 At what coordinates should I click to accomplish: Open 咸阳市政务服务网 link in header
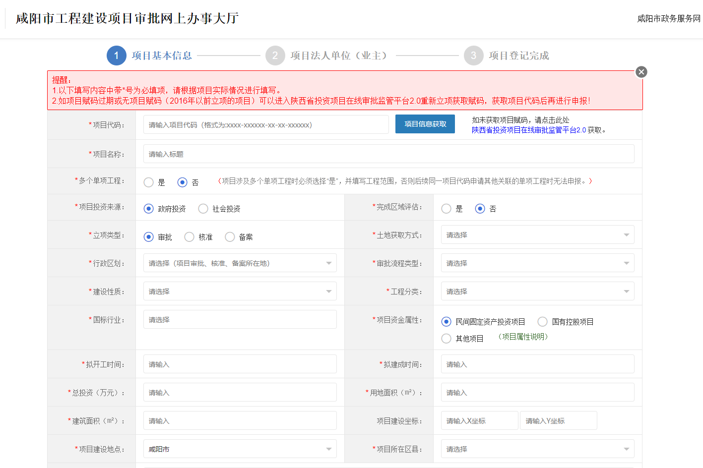[668, 18]
